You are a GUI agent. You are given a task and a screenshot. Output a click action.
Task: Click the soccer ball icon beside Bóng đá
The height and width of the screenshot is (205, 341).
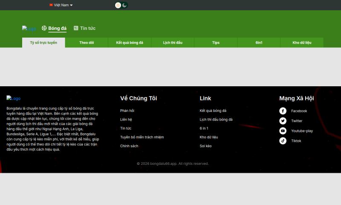click(44, 28)
